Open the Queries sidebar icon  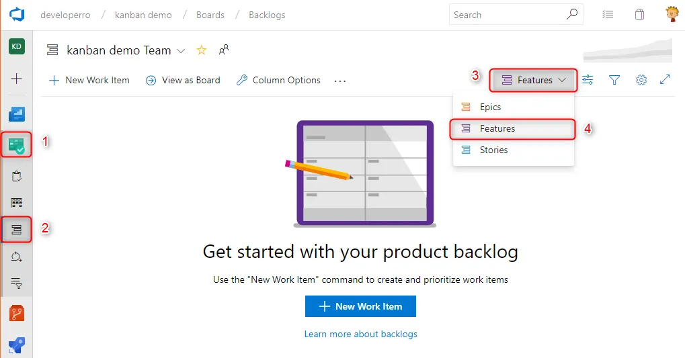pos(16,283)
